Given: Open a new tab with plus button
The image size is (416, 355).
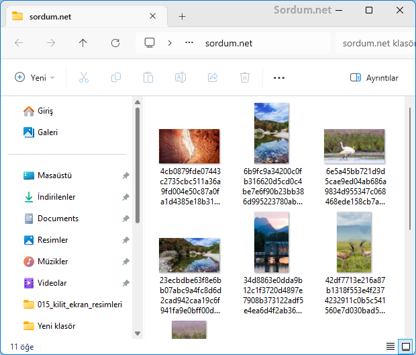Looking at the screenshot, I should click(182, 16).
